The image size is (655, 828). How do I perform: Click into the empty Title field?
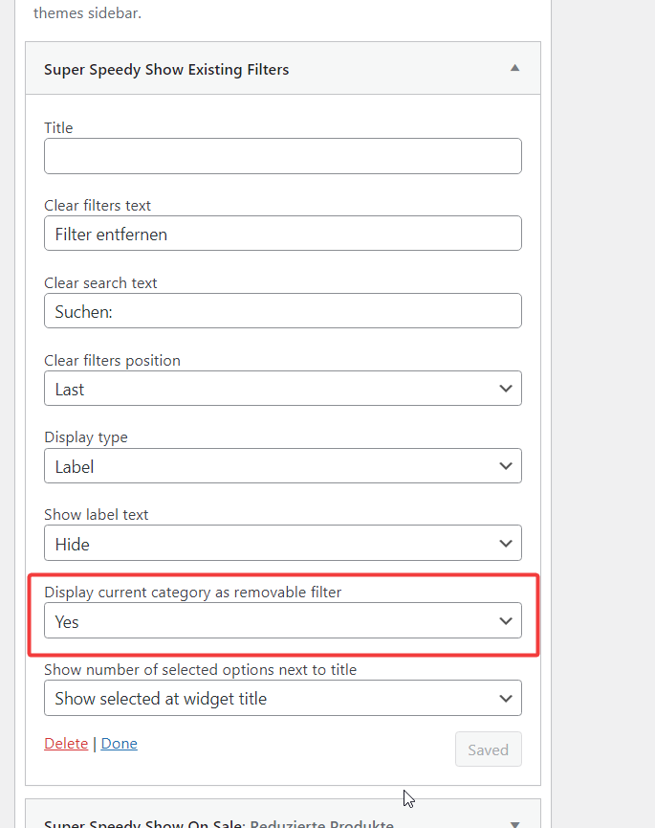[x=282, y=155]
